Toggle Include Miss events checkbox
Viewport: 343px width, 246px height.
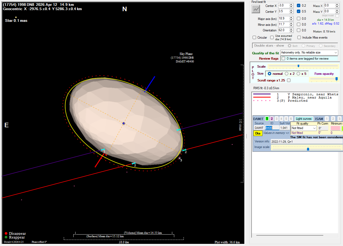pos(299,38)
